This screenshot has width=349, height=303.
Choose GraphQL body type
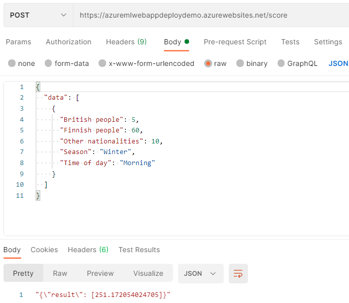click(281, 63)
